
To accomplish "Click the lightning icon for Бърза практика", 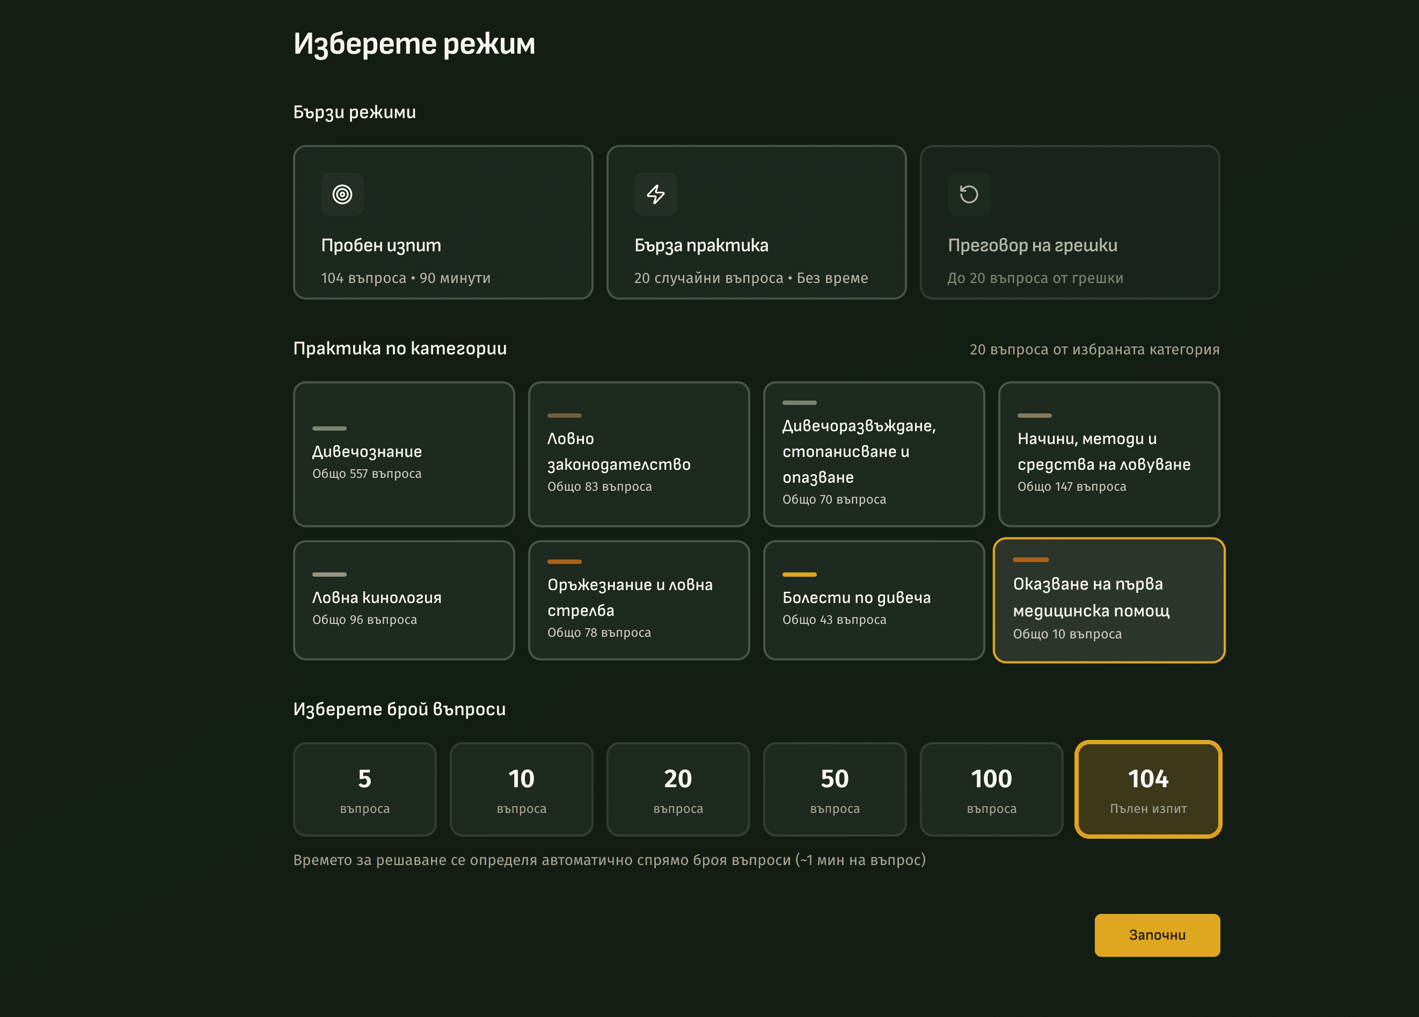I will (x=656, y=194).
